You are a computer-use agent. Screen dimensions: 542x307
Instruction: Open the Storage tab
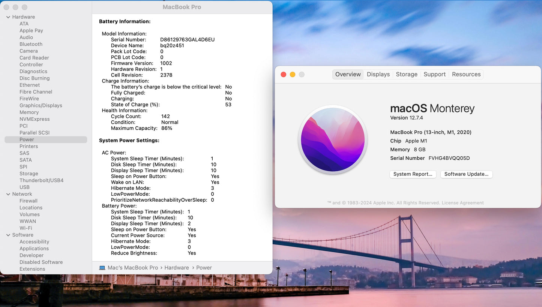(x=407, y=74)
